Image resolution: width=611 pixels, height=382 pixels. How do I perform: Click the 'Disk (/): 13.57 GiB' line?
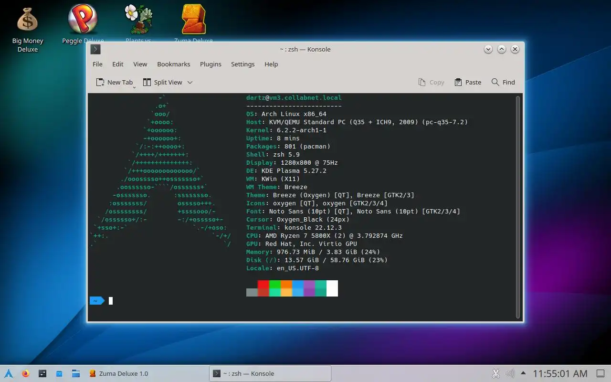point(317,260)
